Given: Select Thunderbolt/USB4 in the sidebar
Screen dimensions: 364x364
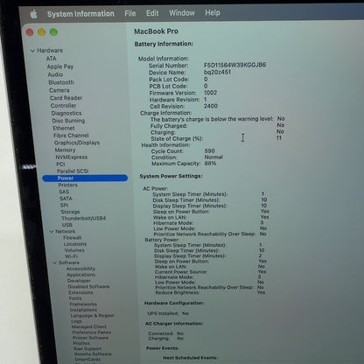Looking at the screenshot, I should 84,218.
